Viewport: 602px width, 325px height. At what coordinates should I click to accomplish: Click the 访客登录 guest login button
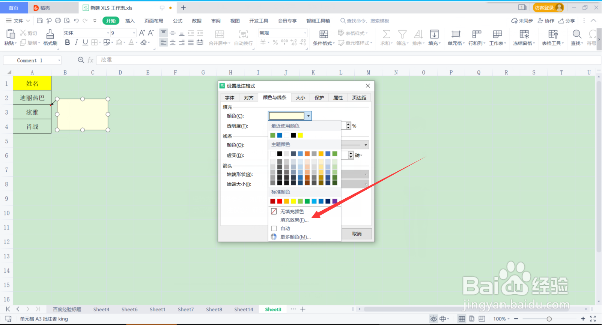tap(548, 7)
